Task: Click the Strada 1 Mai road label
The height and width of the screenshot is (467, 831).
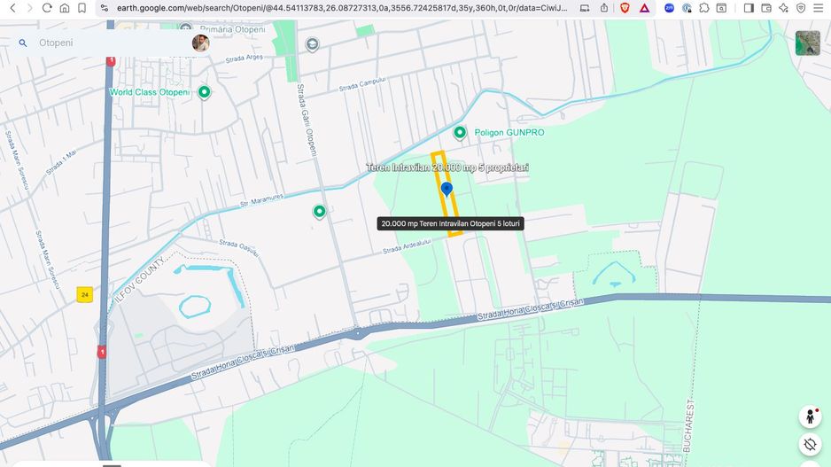Action: pos(61,163)
